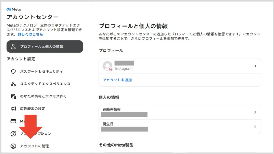
Task: Open the 詳しくはこちら link
Action: (31, 34)
